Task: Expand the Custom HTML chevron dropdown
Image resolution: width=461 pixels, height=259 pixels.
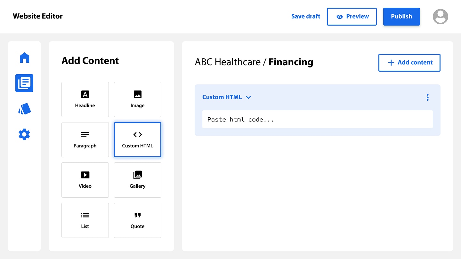Action: [248, 97]
